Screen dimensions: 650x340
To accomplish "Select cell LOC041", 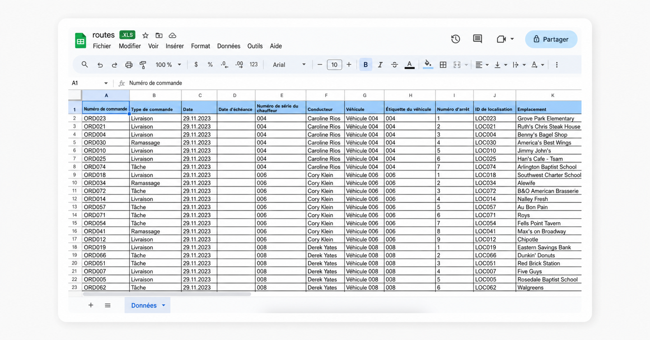I will tap(494, 231).
